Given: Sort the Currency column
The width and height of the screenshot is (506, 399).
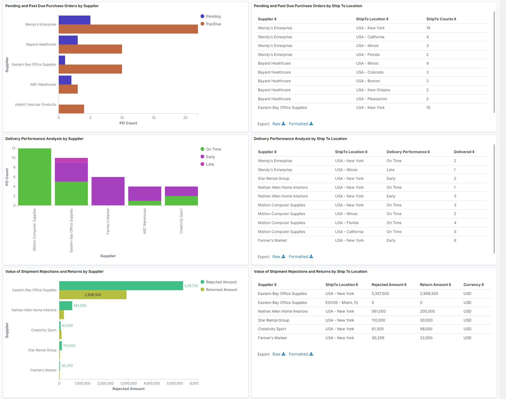Looking at the screenshot, I should [x=483, y=285].
